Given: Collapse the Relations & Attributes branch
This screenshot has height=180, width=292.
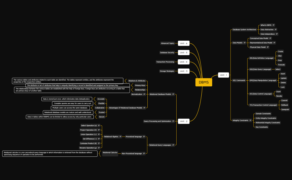Looking at the screenshot, I should point(126,81).
